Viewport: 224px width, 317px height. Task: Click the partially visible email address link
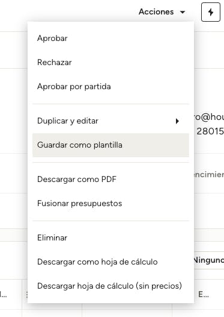209,117
